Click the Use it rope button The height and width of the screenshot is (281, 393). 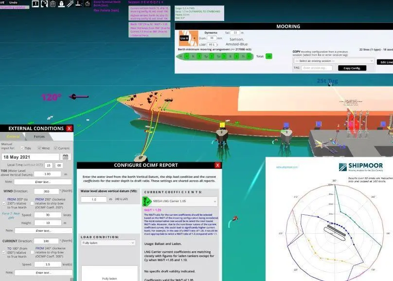(184, 38)
